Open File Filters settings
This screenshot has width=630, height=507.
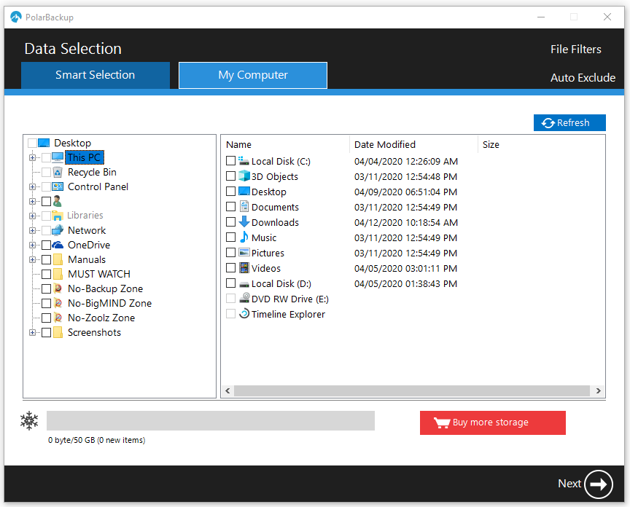point(576,50)
